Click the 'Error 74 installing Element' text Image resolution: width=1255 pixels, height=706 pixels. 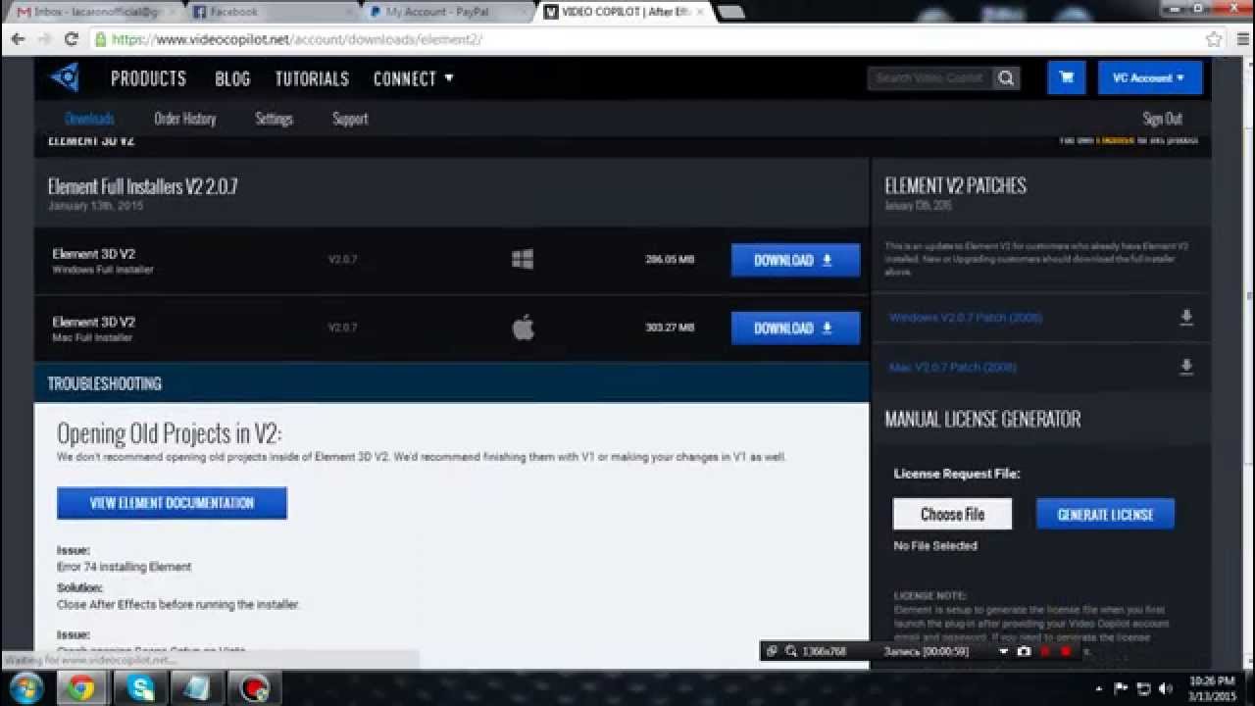point(124,567)
